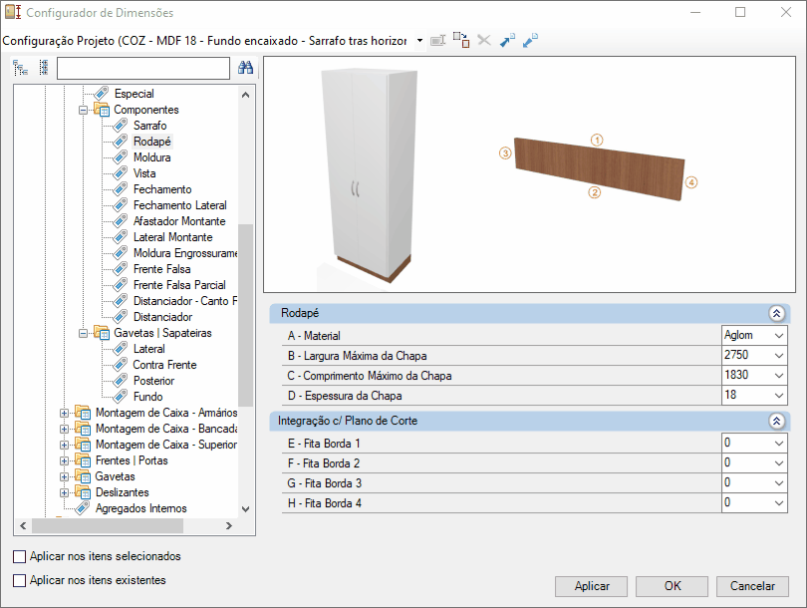Click the Aplicar button
This screenshot has width=807, height=608.
[592, 586]
